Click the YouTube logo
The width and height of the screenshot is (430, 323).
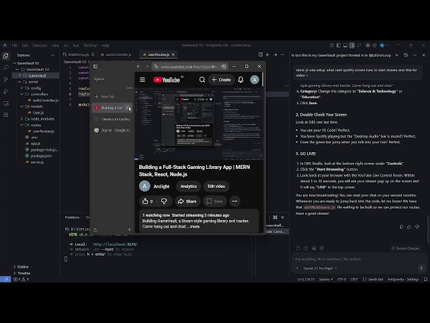167,79
